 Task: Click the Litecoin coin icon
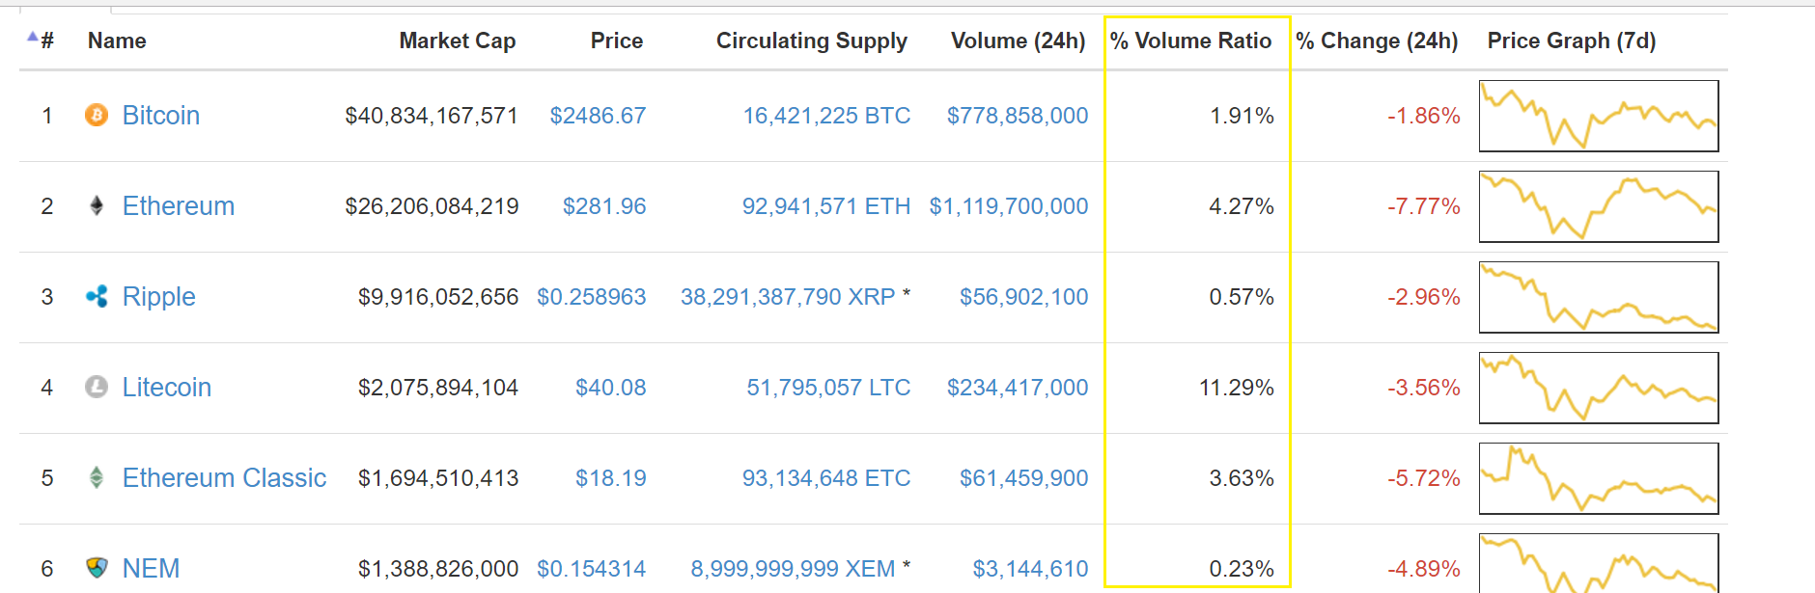(97, 387)
